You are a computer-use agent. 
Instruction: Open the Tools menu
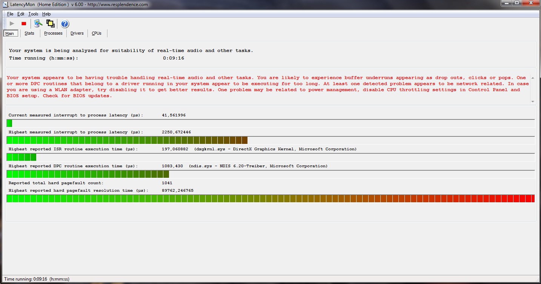tap(33, 14)
